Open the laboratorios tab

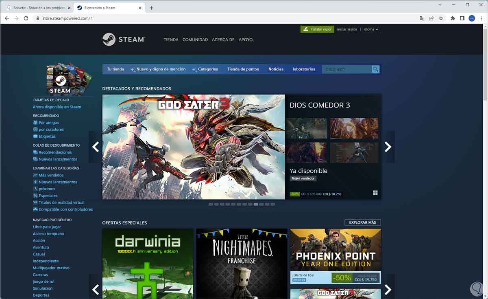tap(304, 69)
